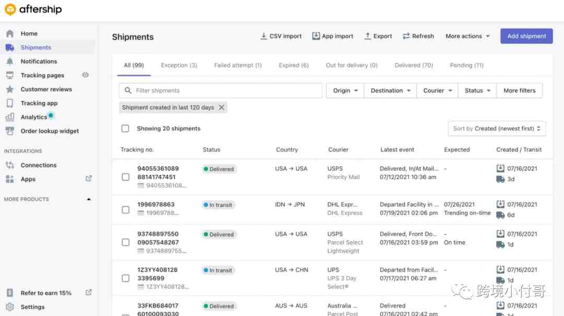Viewport: 564px width, 316px height.
Task: Open Tracking app in sidebar
Action: 39,103
